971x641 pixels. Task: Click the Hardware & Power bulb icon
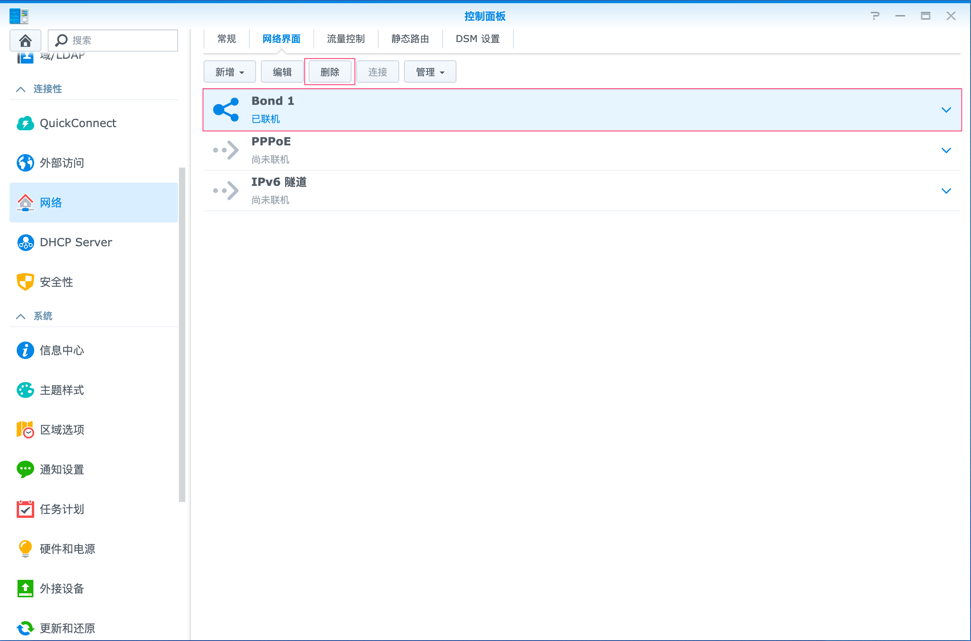(25, 548)
